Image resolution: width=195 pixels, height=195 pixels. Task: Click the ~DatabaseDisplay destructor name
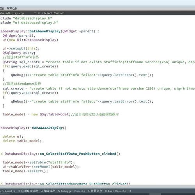[x=47, y=128]
